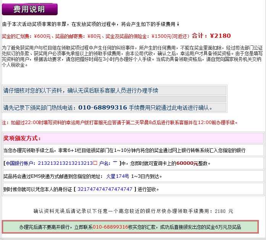Screen dimensions: 266x240
Task: Click the line 请仔细核对您的以下资料
Action: [x=81, y=90]
